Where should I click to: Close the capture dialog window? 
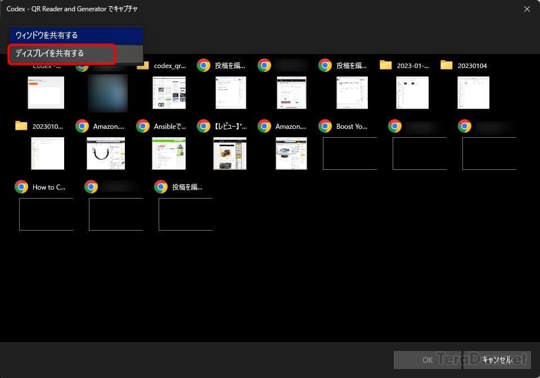pos(526,9)
